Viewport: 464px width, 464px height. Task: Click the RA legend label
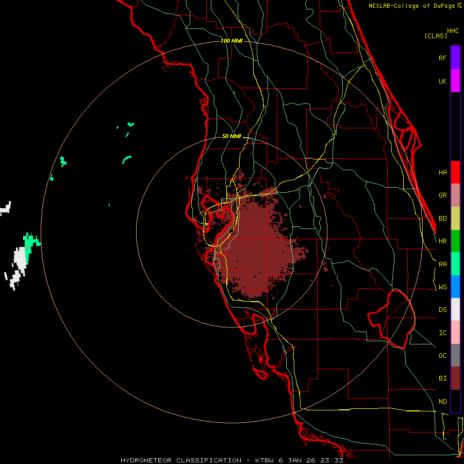(442, 264)
